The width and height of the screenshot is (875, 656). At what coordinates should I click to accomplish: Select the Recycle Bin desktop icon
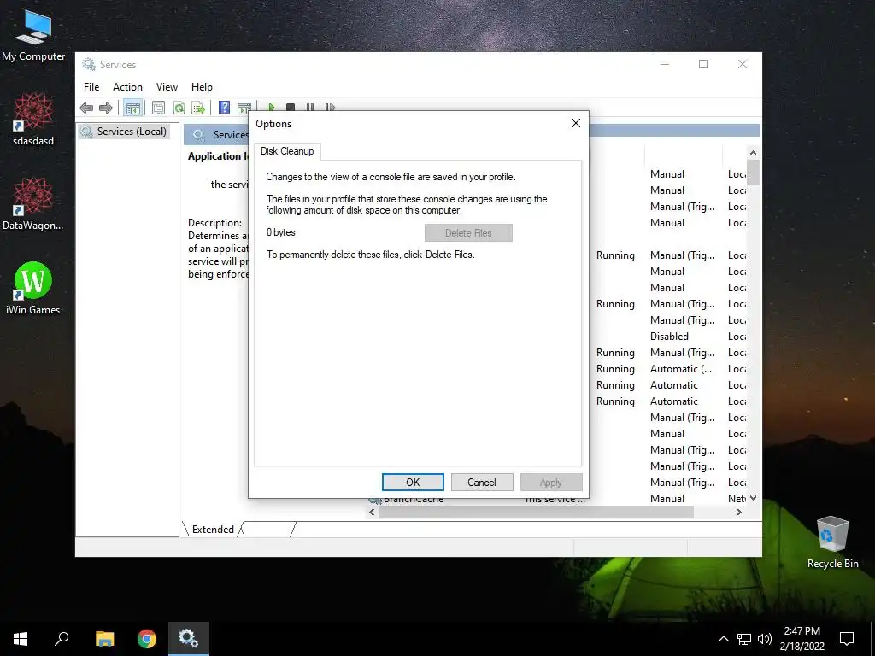(832, 542)
